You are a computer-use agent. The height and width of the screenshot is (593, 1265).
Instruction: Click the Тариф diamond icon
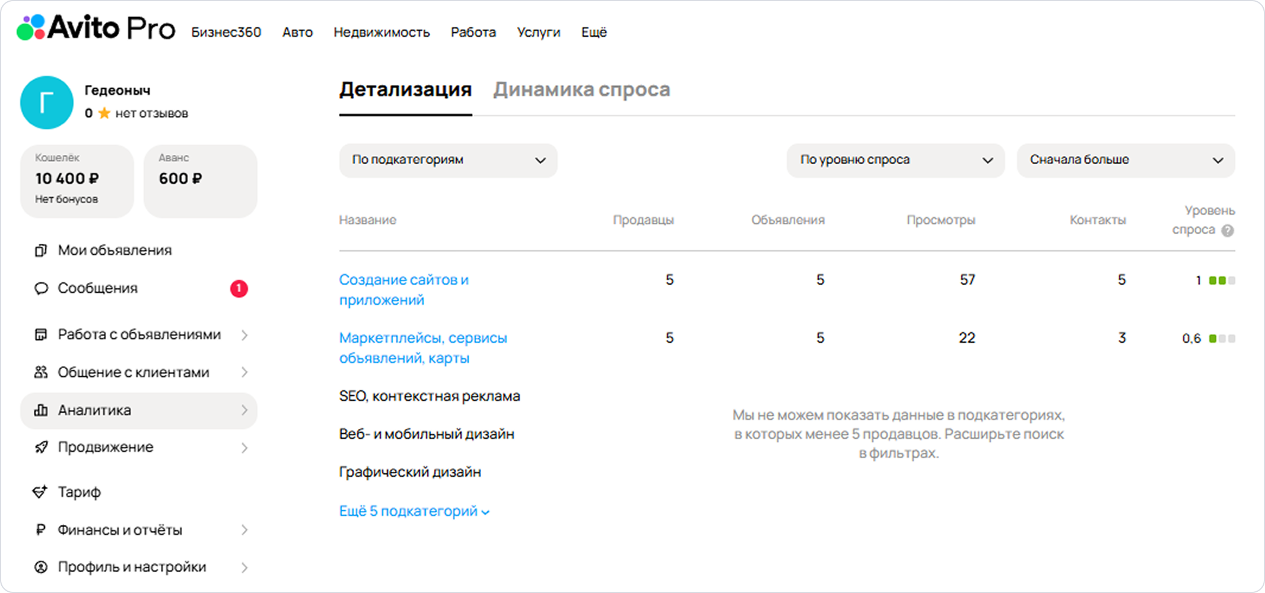40,492
